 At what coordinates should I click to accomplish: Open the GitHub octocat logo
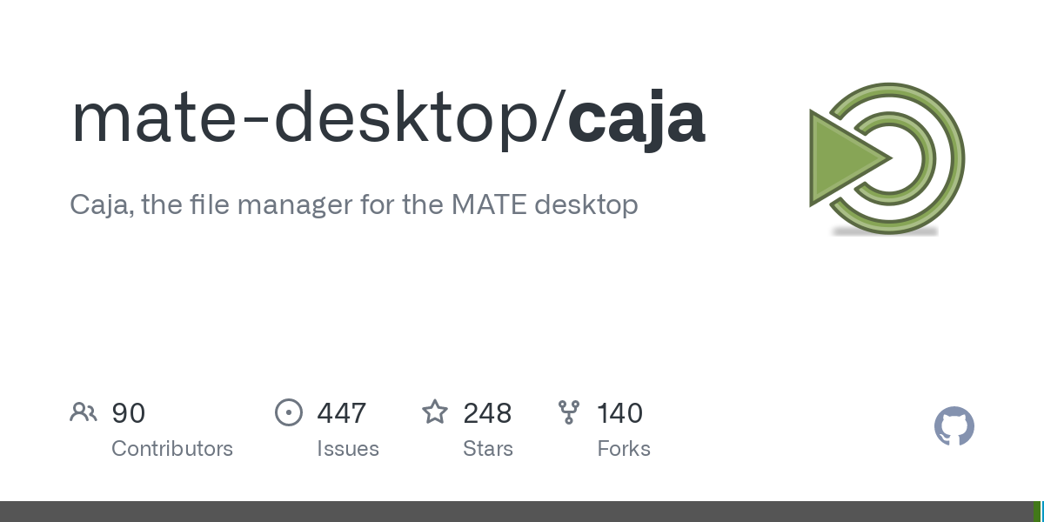tap(954, 427)
